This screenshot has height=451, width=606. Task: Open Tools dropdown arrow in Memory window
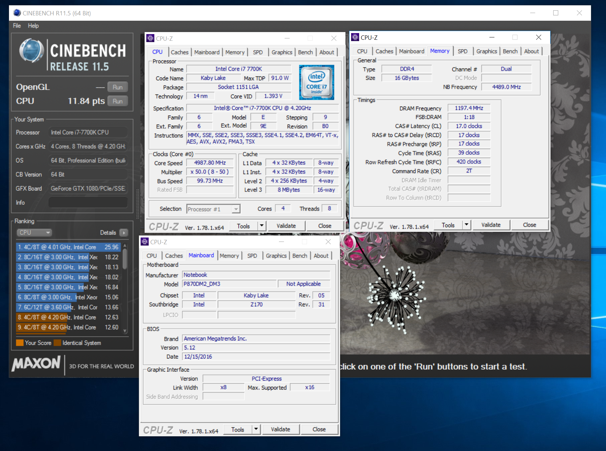(x=466, y=225)
